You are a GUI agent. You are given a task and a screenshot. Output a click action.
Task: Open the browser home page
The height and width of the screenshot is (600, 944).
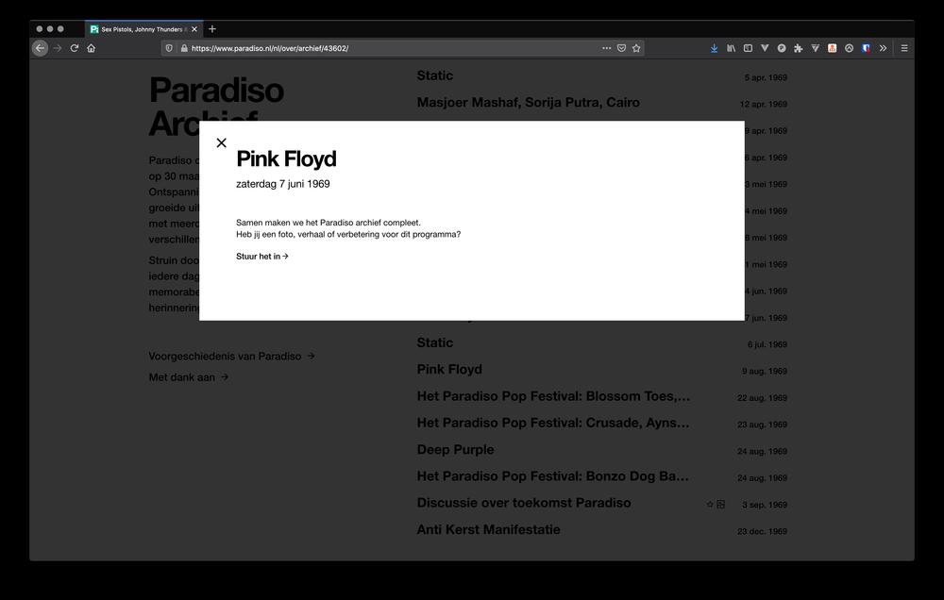point(92,48)
